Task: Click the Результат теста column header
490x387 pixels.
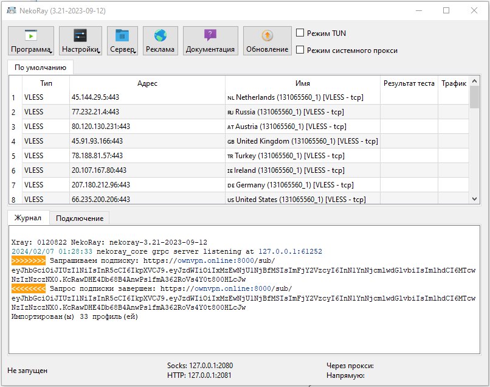Action: coord(409,83)
